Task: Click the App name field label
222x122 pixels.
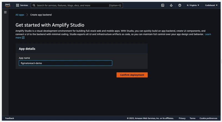Action: pyautogui.click(x=24, y=58)
